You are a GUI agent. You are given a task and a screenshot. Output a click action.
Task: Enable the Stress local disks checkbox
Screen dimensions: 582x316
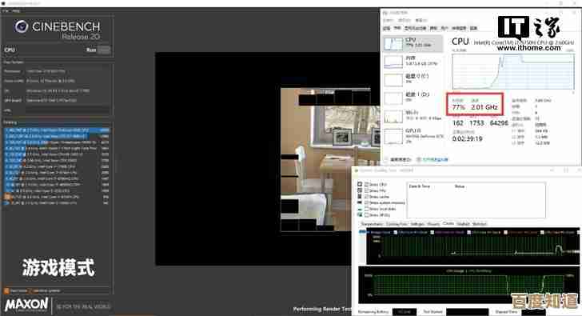367,209
